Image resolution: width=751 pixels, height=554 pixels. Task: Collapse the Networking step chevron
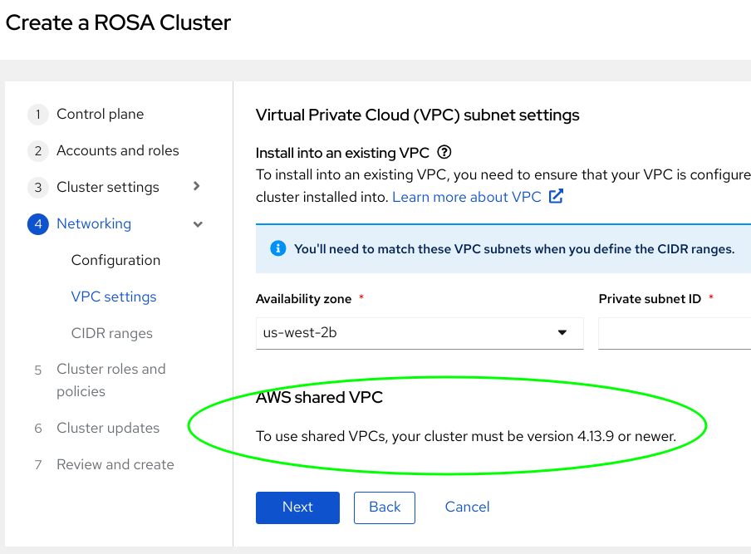(x=198, y=224)
